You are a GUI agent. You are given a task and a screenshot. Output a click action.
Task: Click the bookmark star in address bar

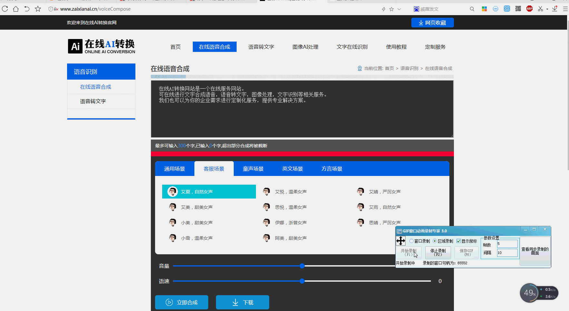pos(391,9)
